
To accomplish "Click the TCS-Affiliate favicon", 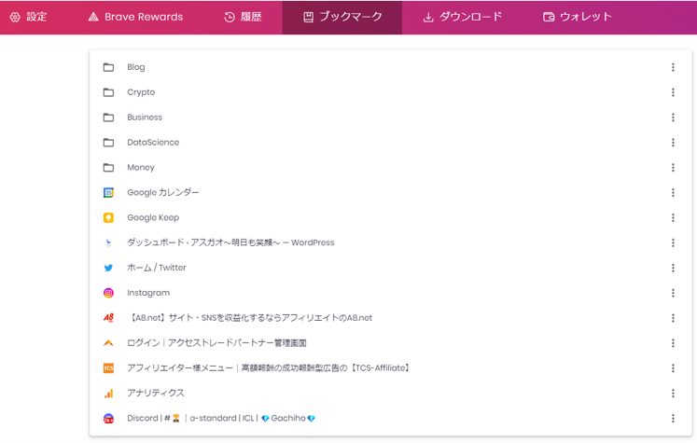I will 108,367.
